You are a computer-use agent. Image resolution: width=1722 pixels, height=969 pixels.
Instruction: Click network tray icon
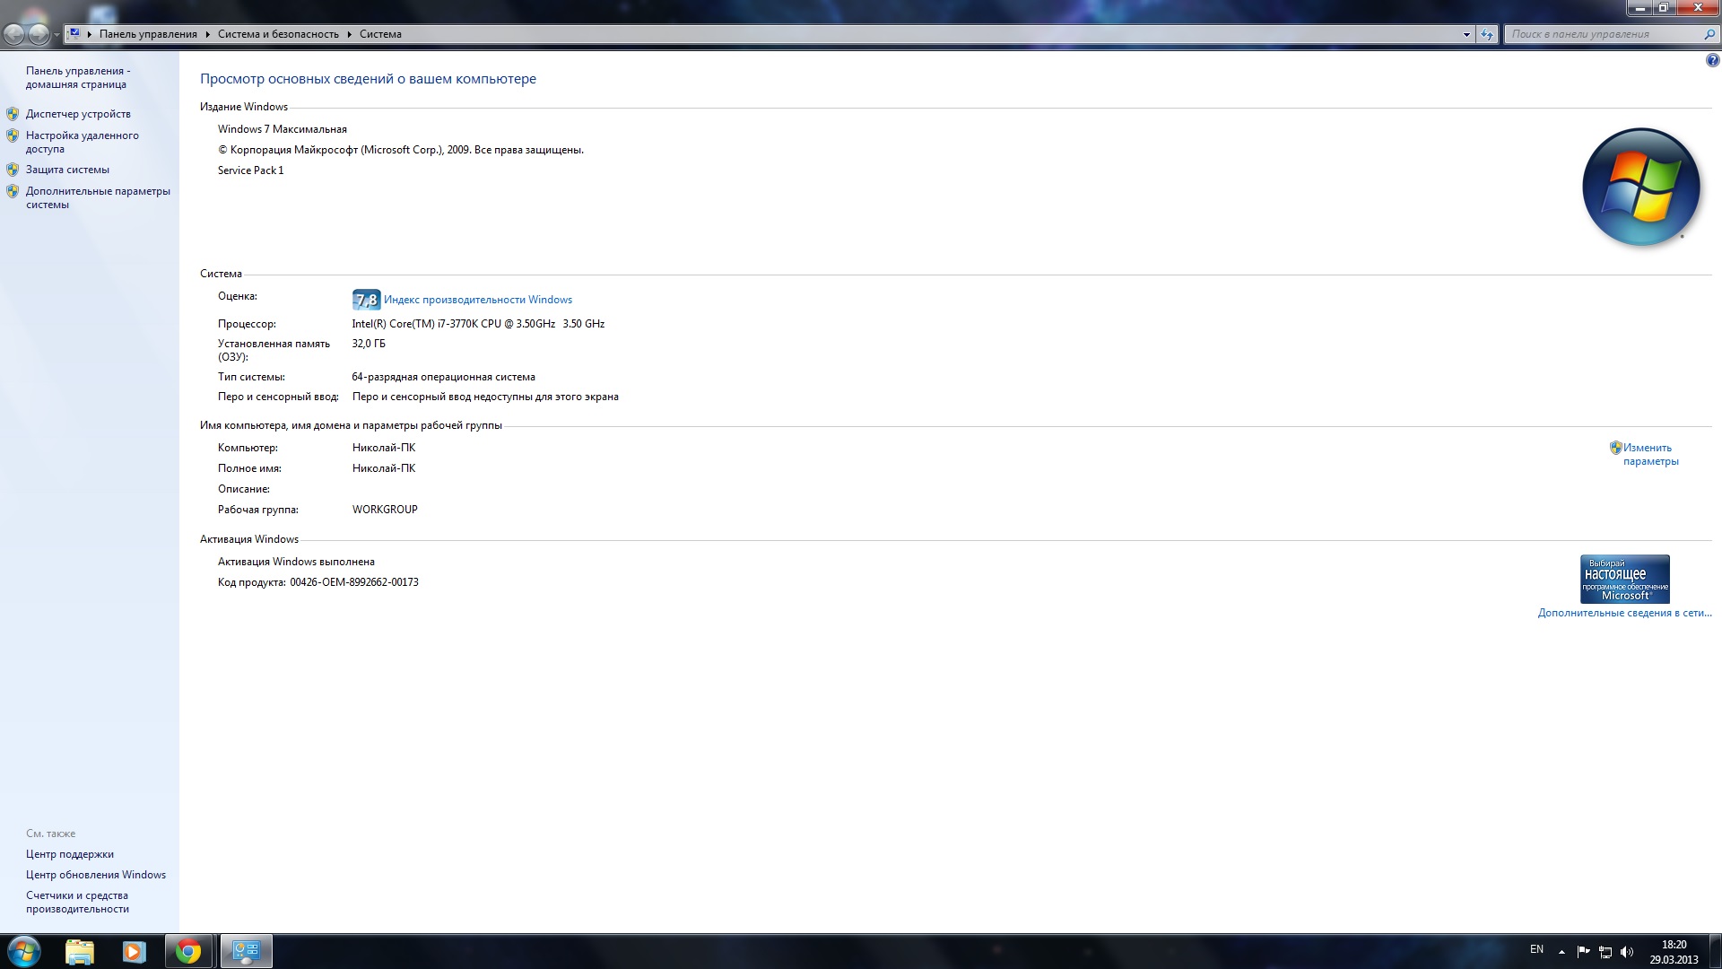1605,952
